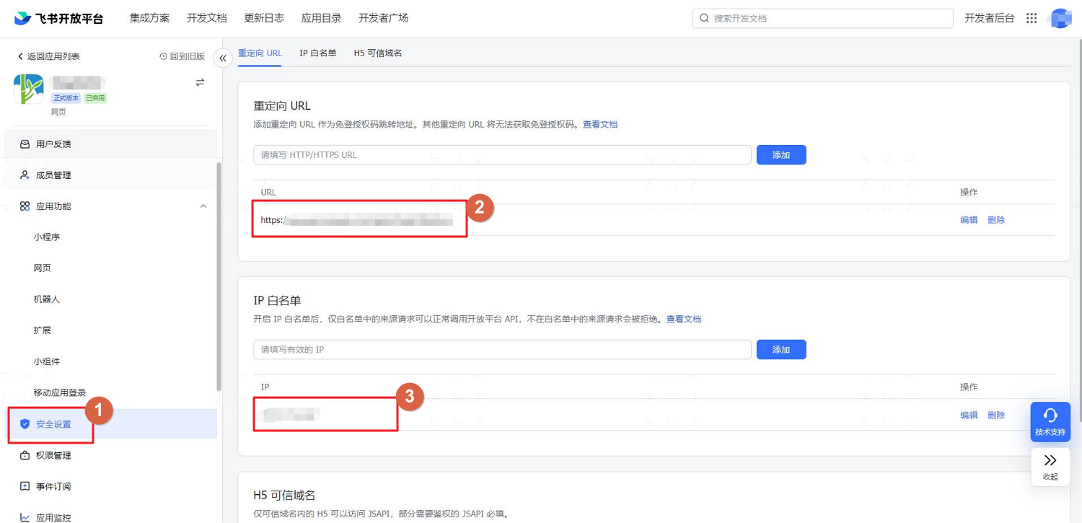Switch to IP 白名单 tab
Image resolution: width=1082 pixels, height=523 pixels.
318,53
